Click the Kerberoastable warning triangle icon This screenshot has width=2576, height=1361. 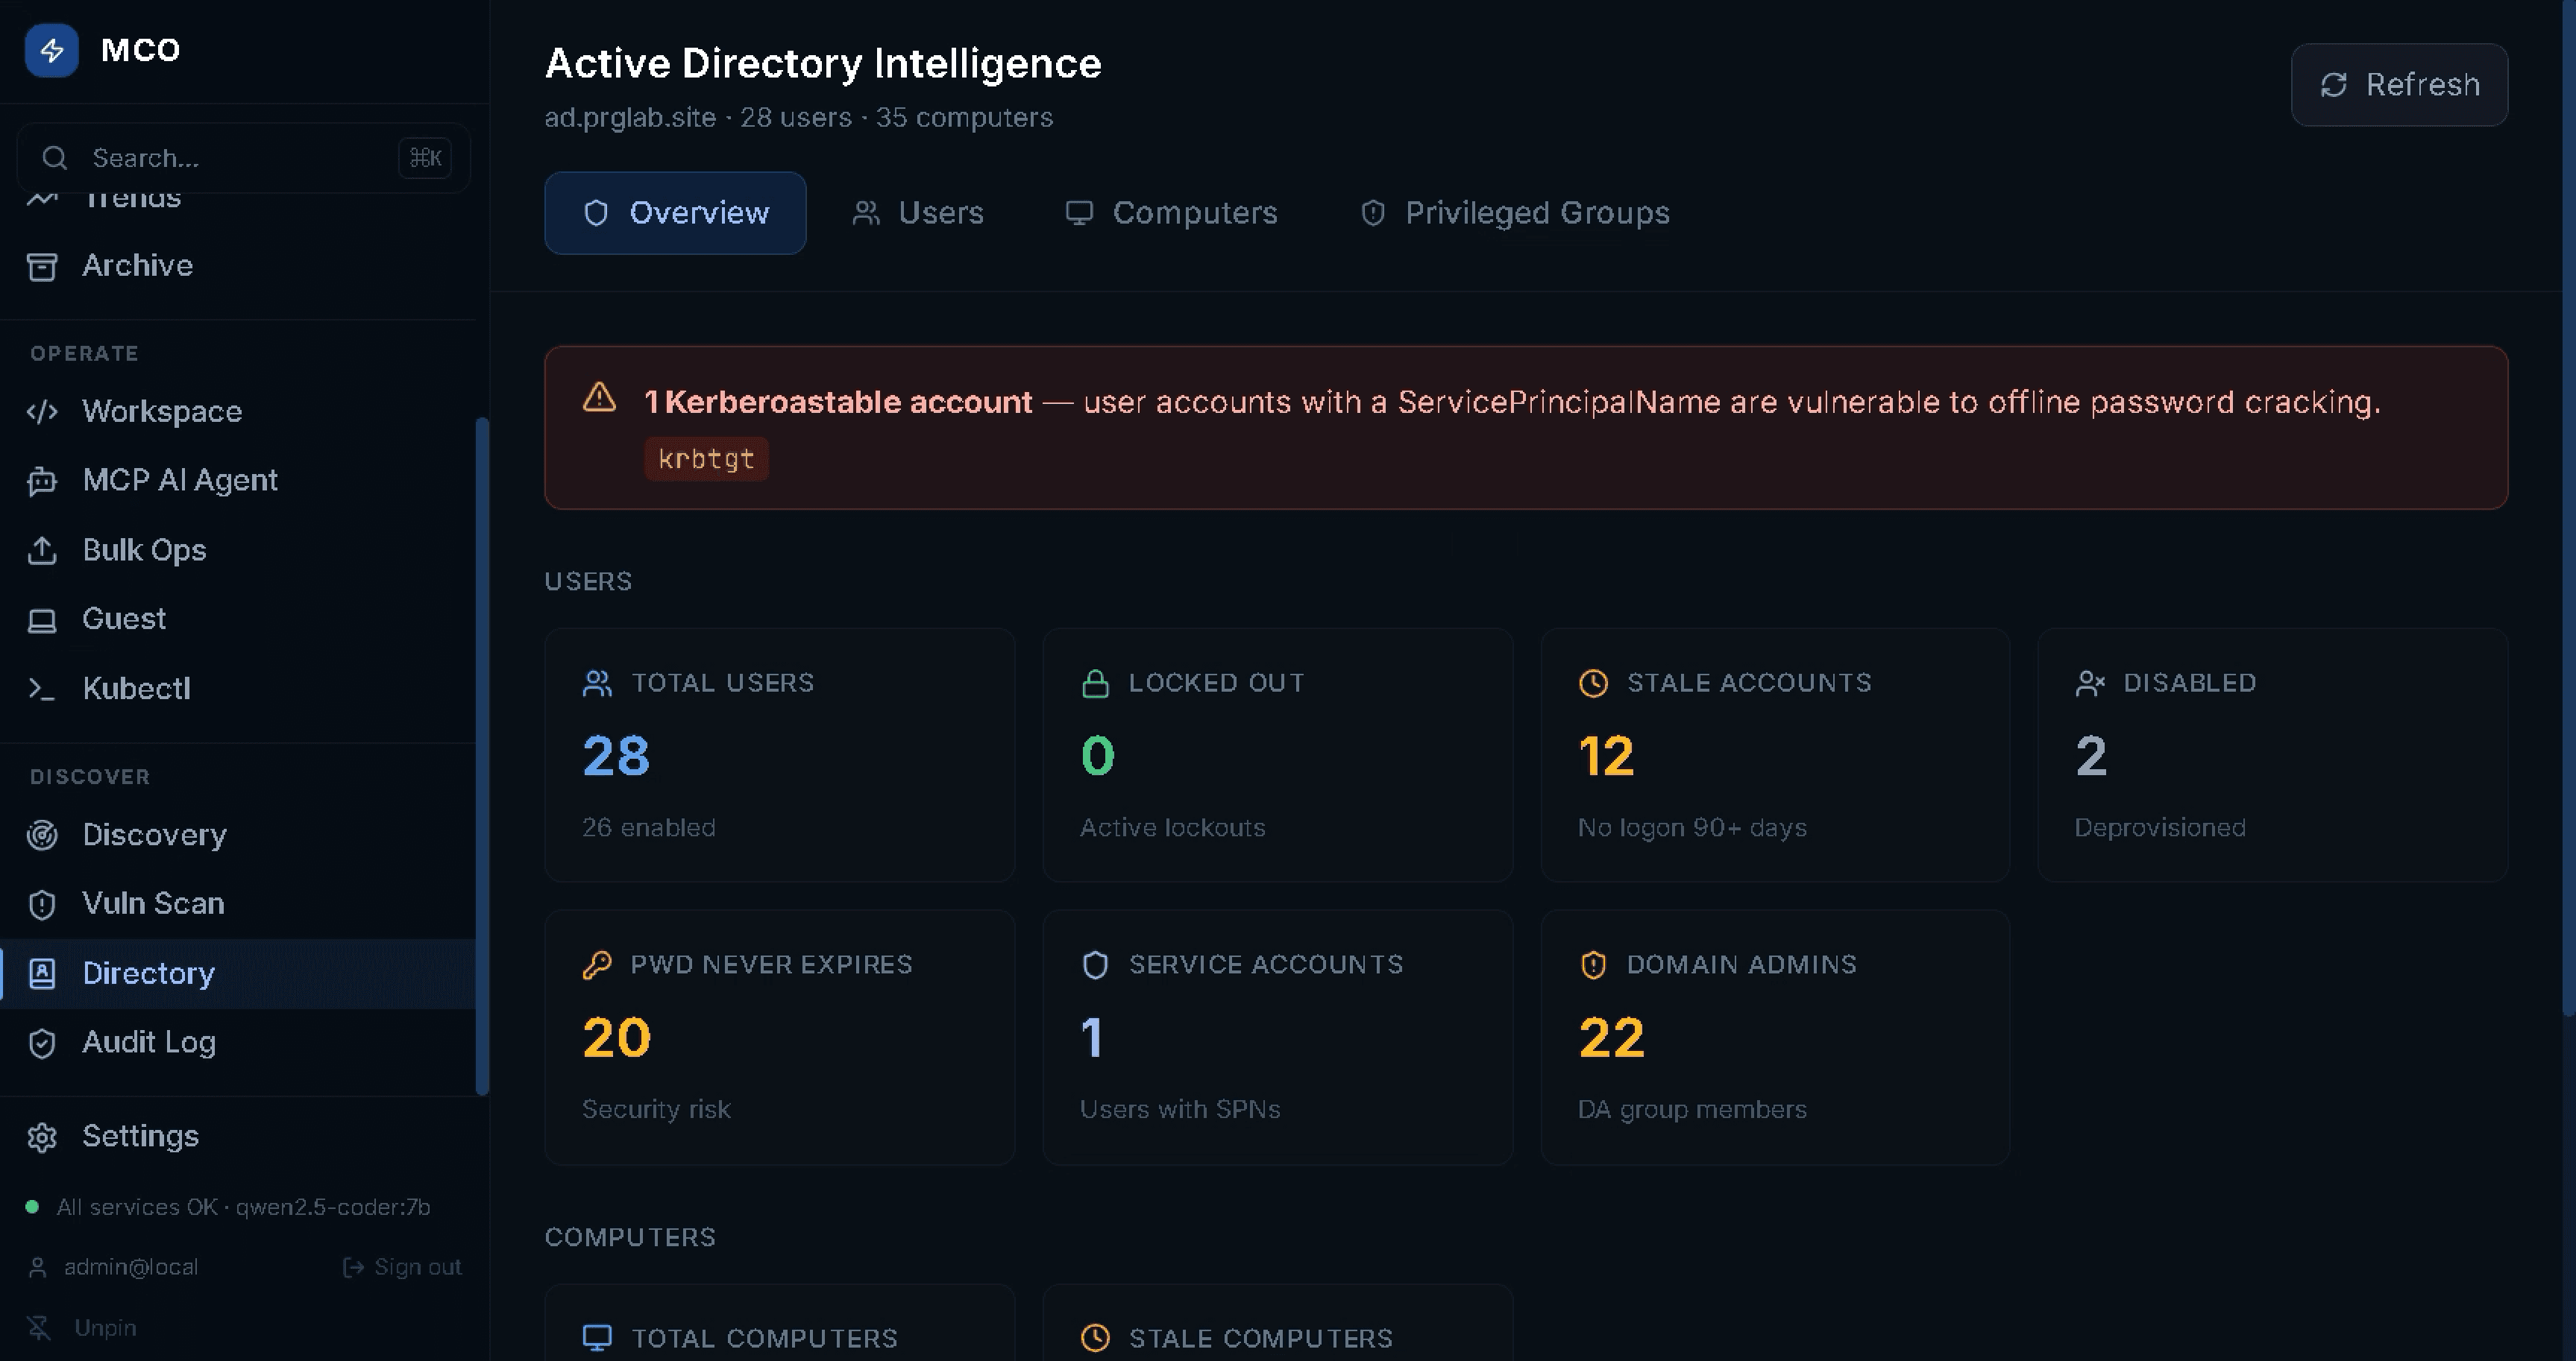(x=599, y=398)
